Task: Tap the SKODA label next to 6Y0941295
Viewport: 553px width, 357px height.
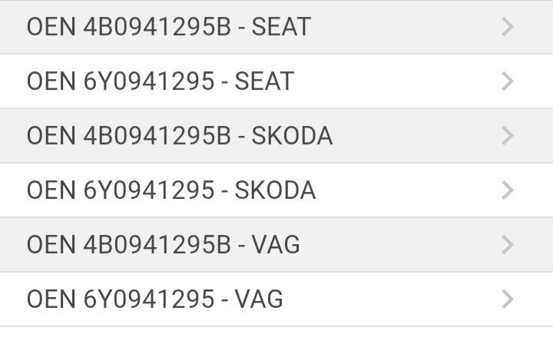Action: 275,190
